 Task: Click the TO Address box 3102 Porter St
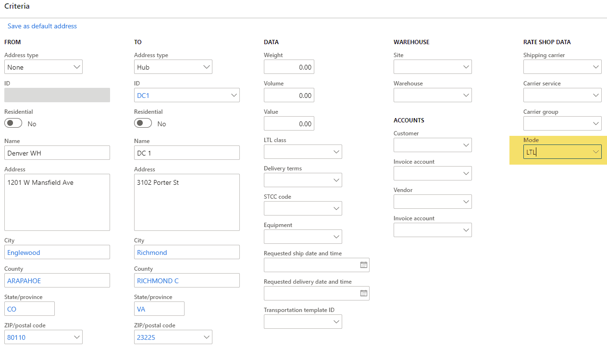point(187,202)
